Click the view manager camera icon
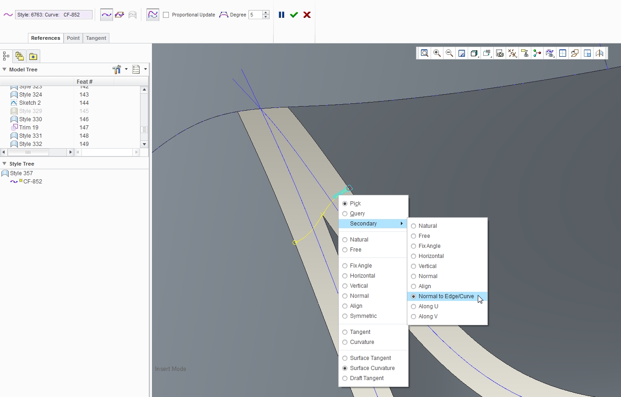 pyautogui.click(x=500, y=53)
